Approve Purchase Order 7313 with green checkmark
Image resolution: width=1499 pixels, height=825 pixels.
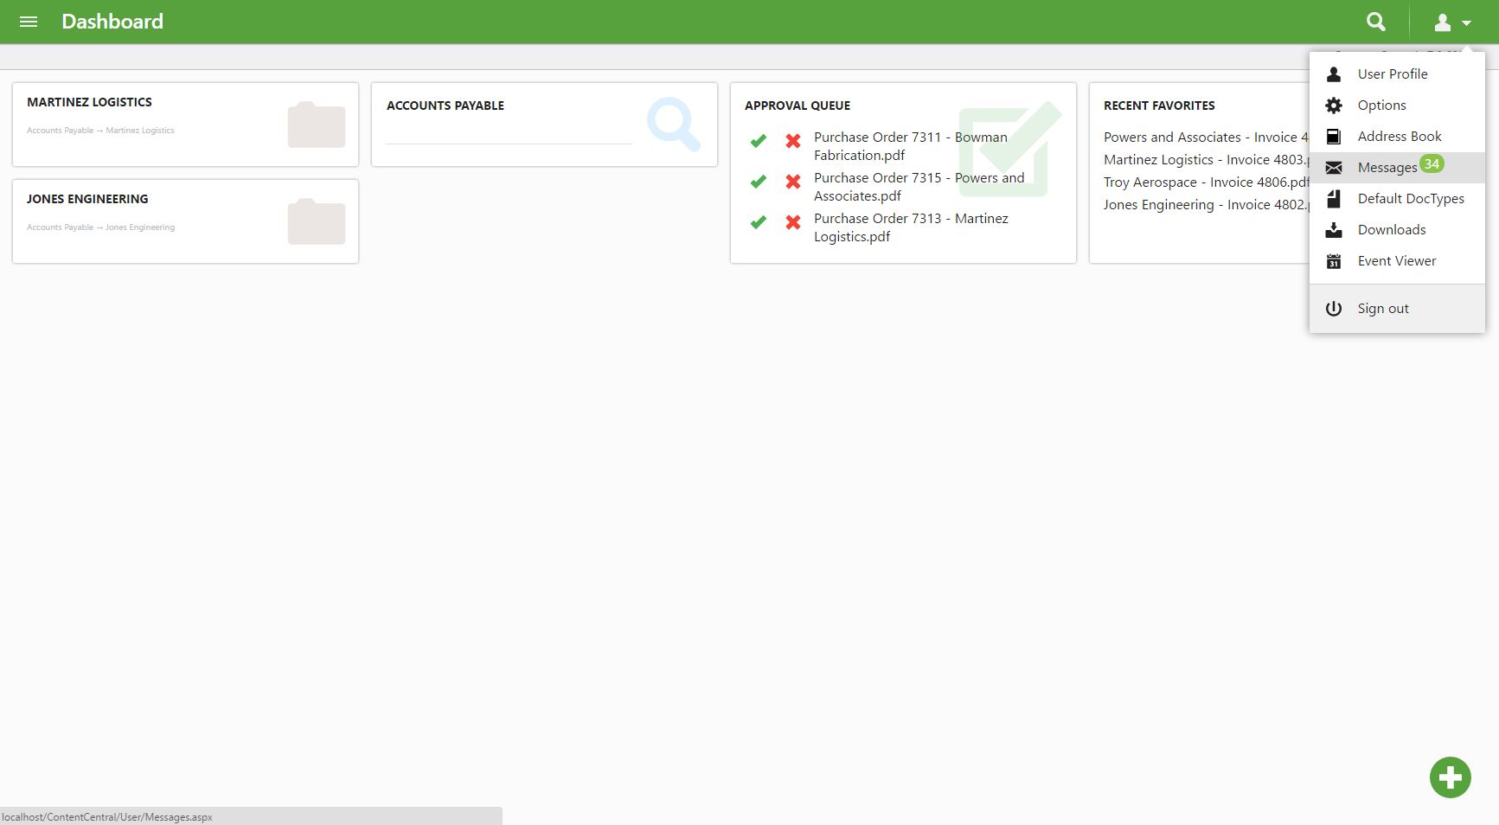point(759,222)
